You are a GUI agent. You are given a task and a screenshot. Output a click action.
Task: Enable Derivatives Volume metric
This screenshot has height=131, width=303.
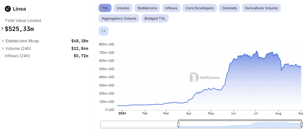tap(261, 8)
